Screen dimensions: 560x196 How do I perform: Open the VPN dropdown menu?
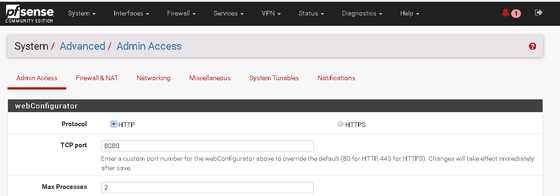271,13
